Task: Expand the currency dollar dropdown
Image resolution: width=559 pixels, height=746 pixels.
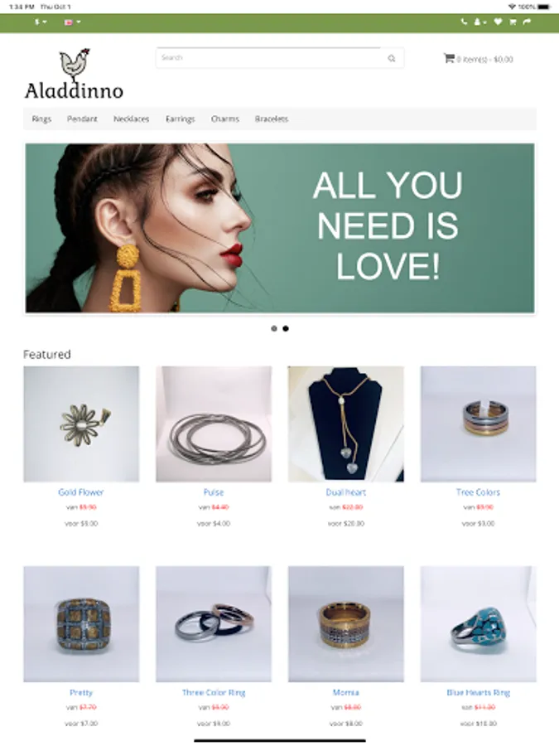Action: (41, 22)
